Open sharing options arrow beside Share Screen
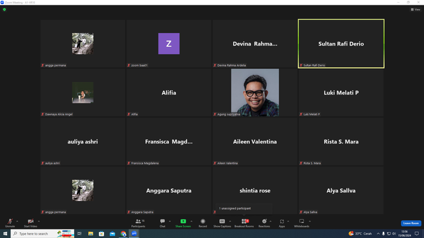The width and height of the screenshot is (424, 238). (x=191, y=221)
